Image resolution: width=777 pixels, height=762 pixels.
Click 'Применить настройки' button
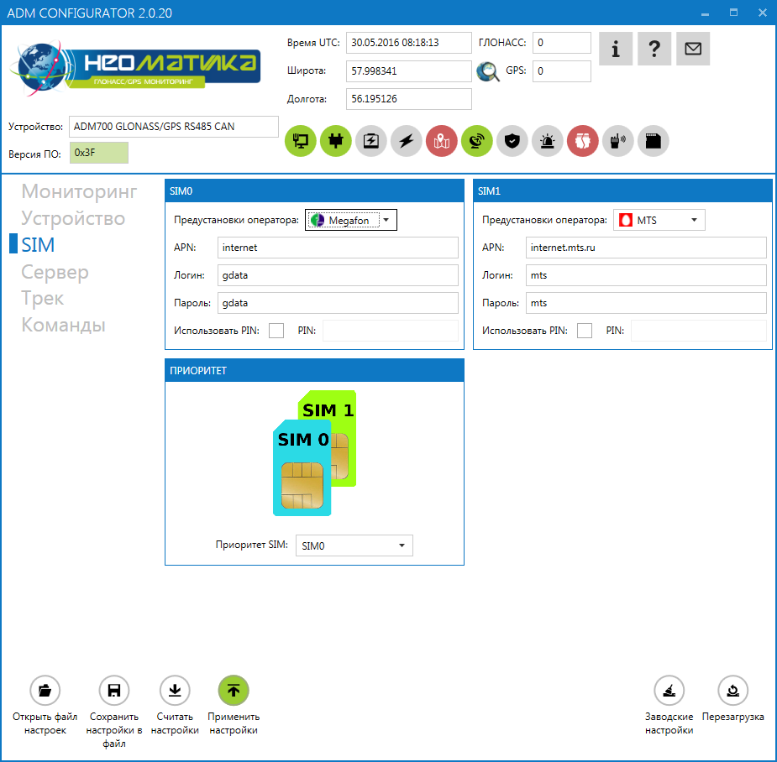[234, 691]
